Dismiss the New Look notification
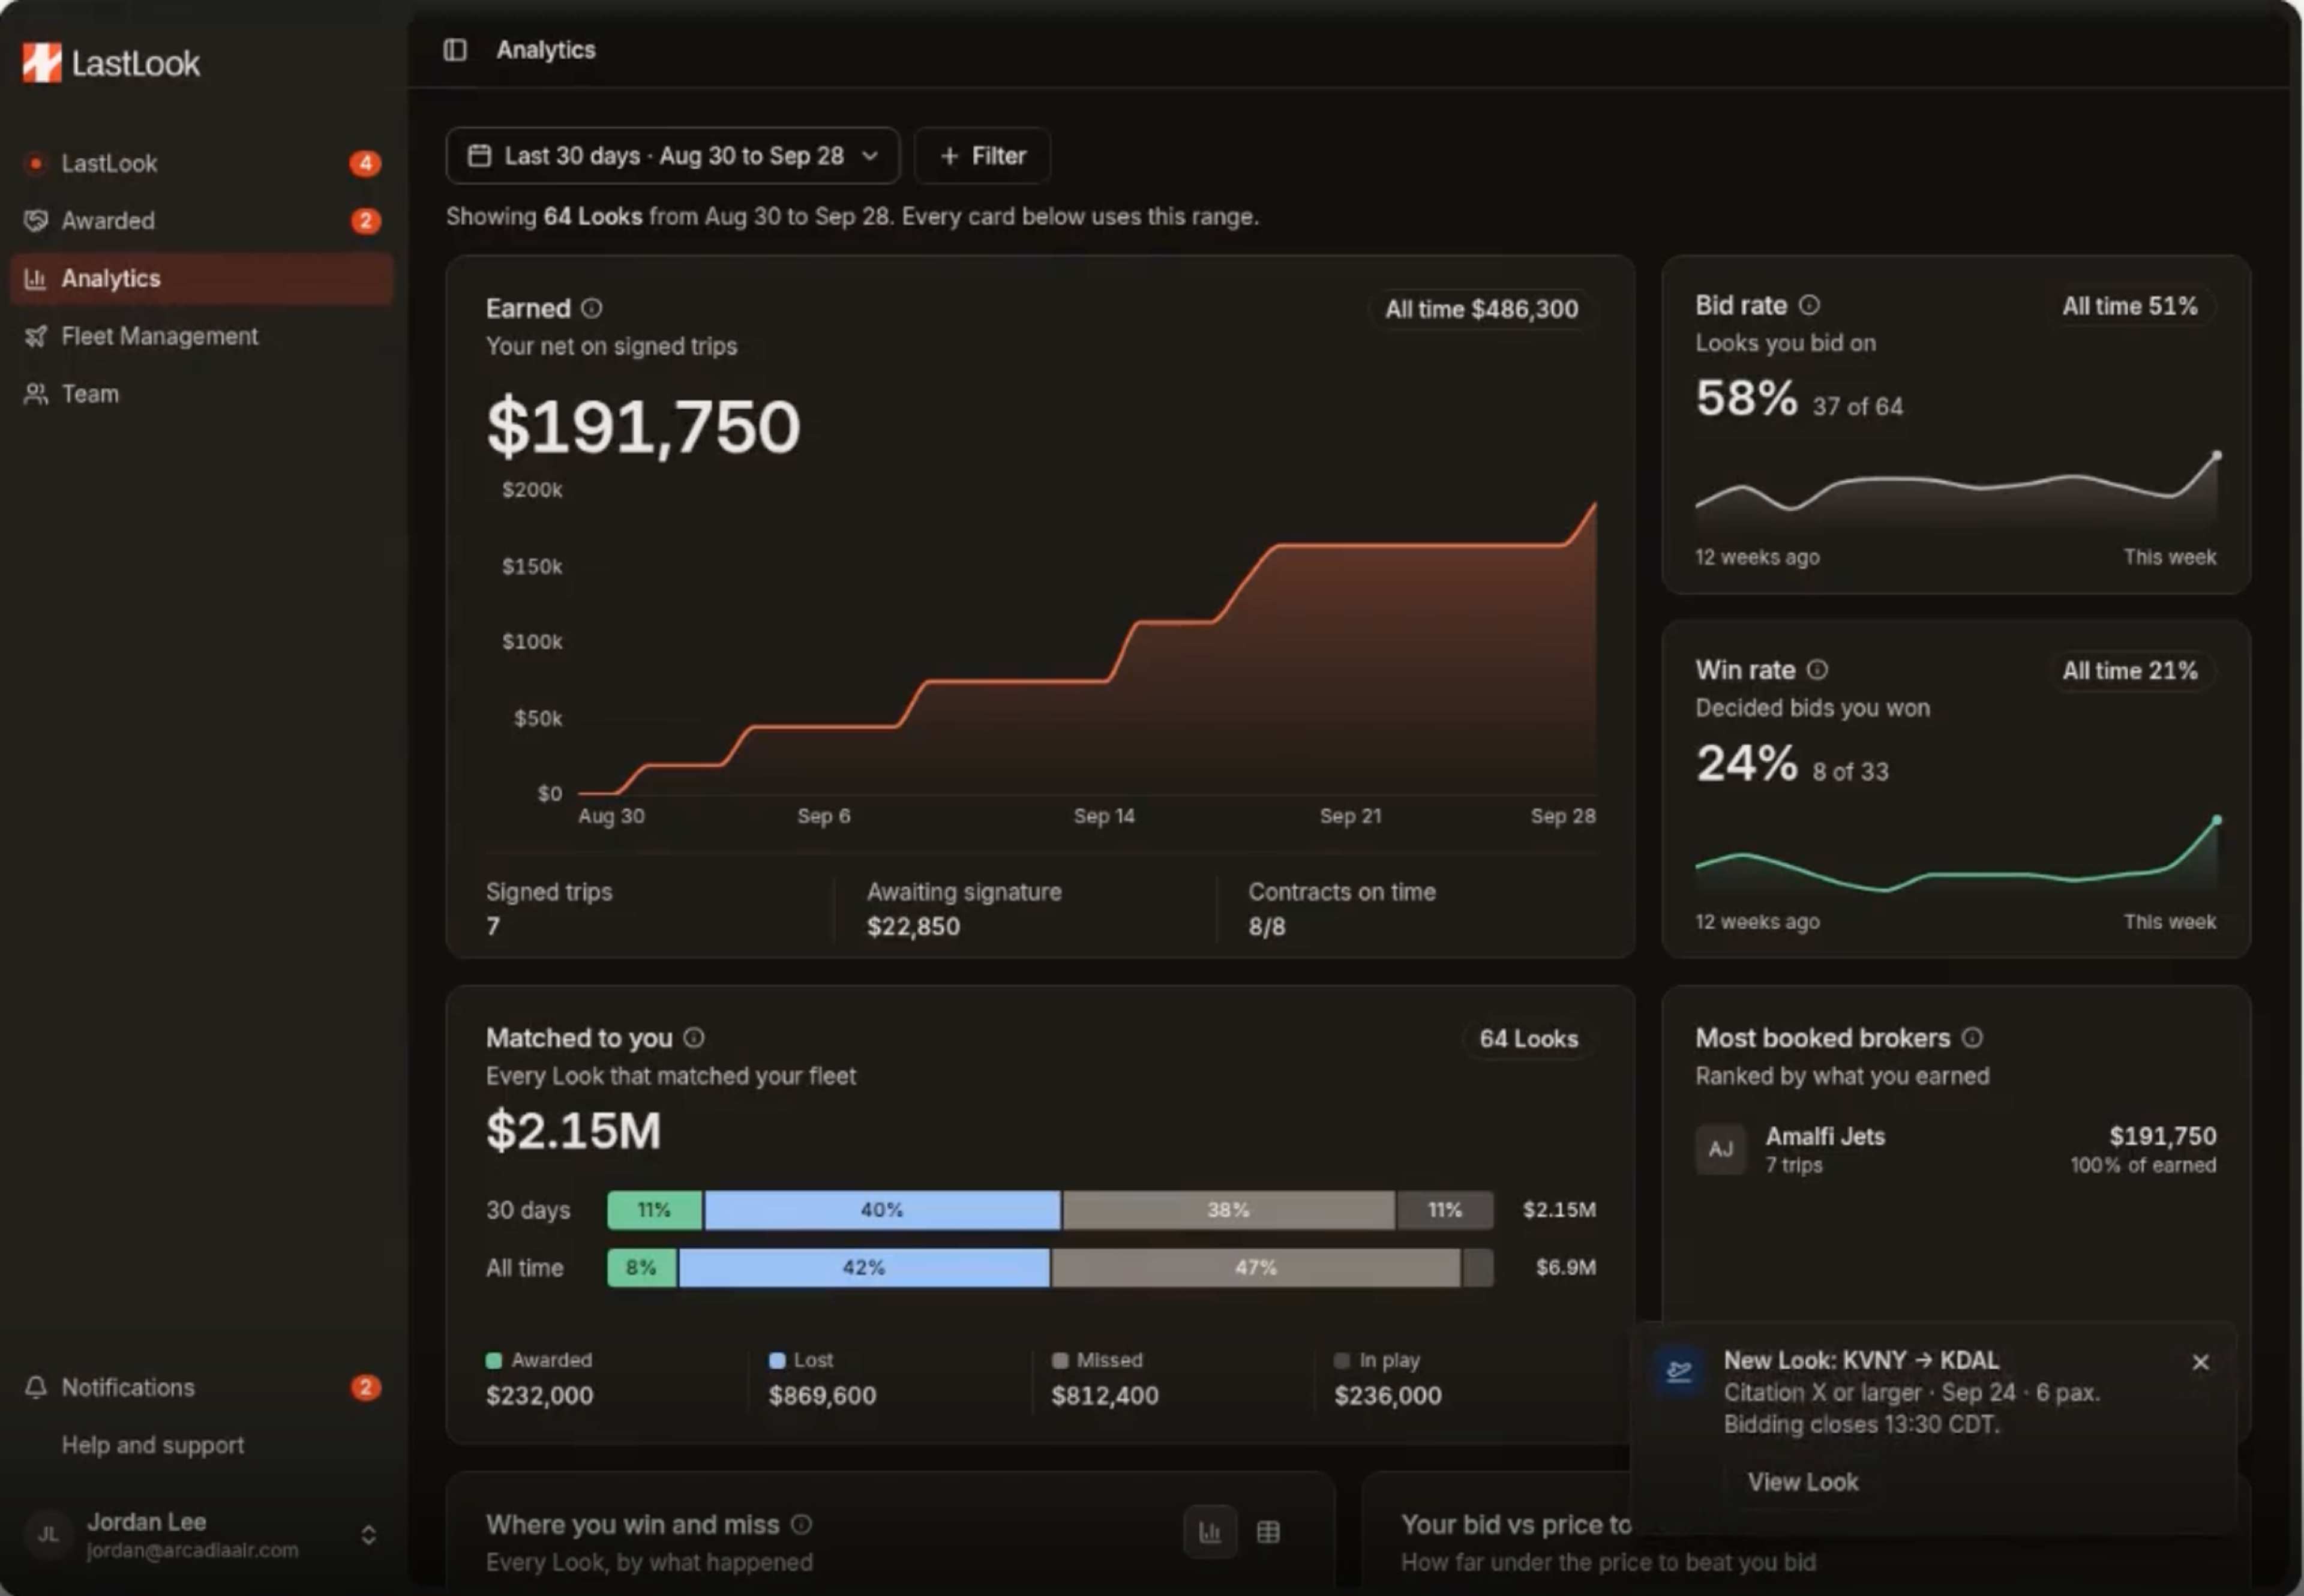 2200,1362
